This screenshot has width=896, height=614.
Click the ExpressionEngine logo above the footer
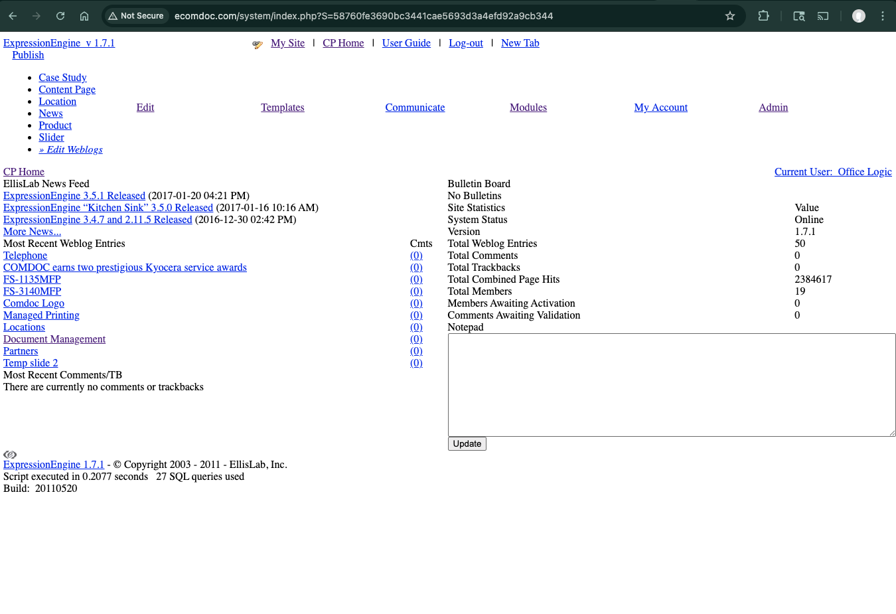[x=9, y=454]
